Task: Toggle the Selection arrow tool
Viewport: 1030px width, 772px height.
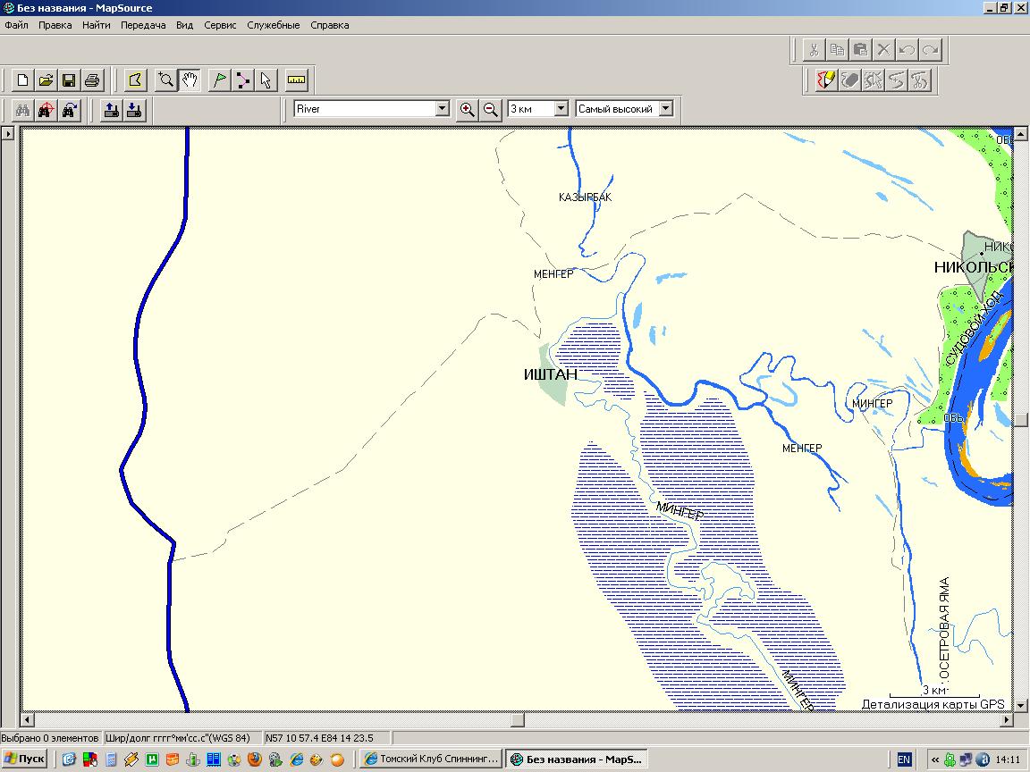Action: [x=266, y=80]
